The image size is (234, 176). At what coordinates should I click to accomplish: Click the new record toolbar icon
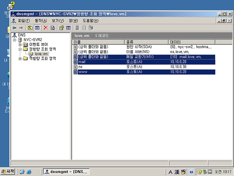[84, 28]
